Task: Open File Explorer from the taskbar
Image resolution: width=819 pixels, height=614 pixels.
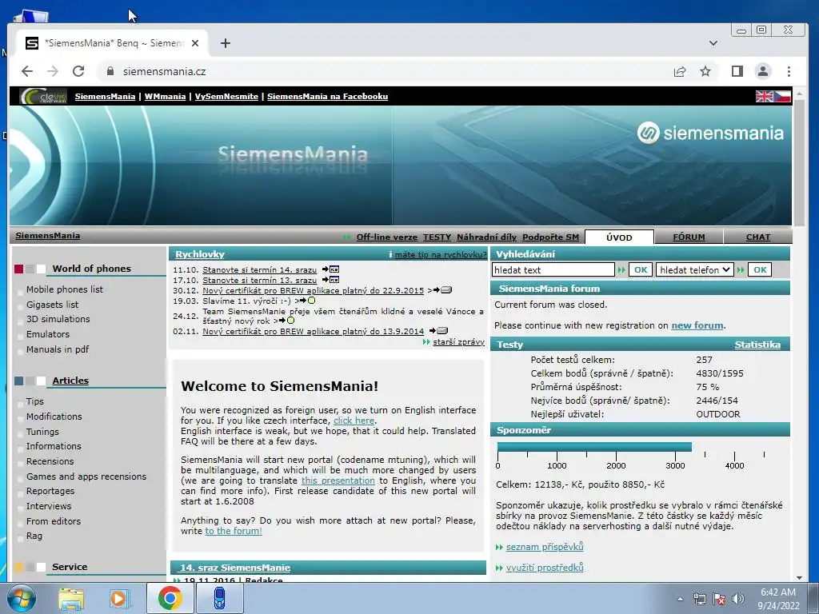Action: tap(71, 598)
